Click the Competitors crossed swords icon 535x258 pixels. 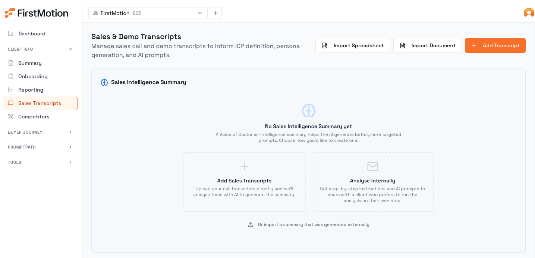pyautogui.click(x=11, y=117)
